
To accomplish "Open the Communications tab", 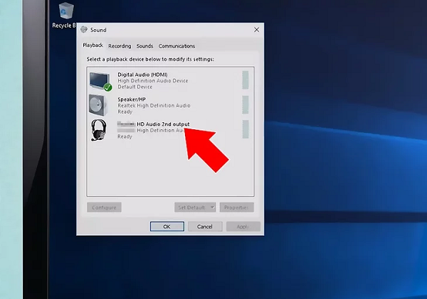I will pyautogui.click(x=176, y=46).
